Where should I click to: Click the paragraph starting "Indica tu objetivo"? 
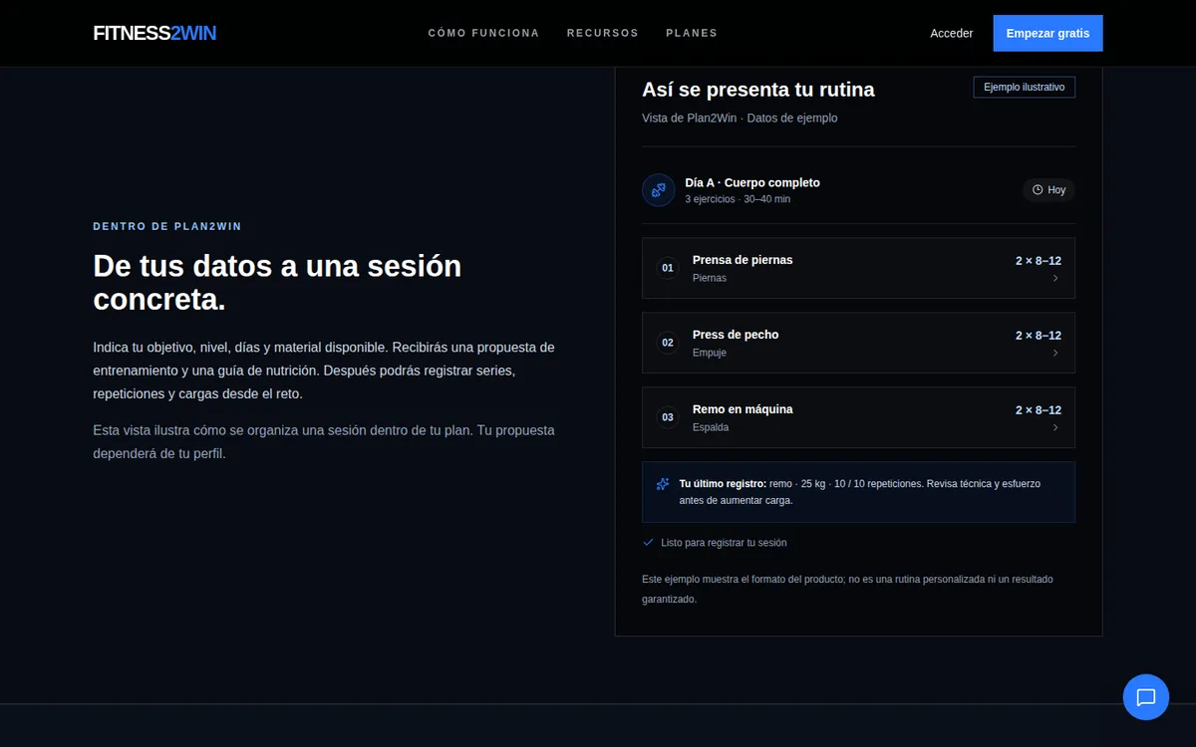coord(324,371)
